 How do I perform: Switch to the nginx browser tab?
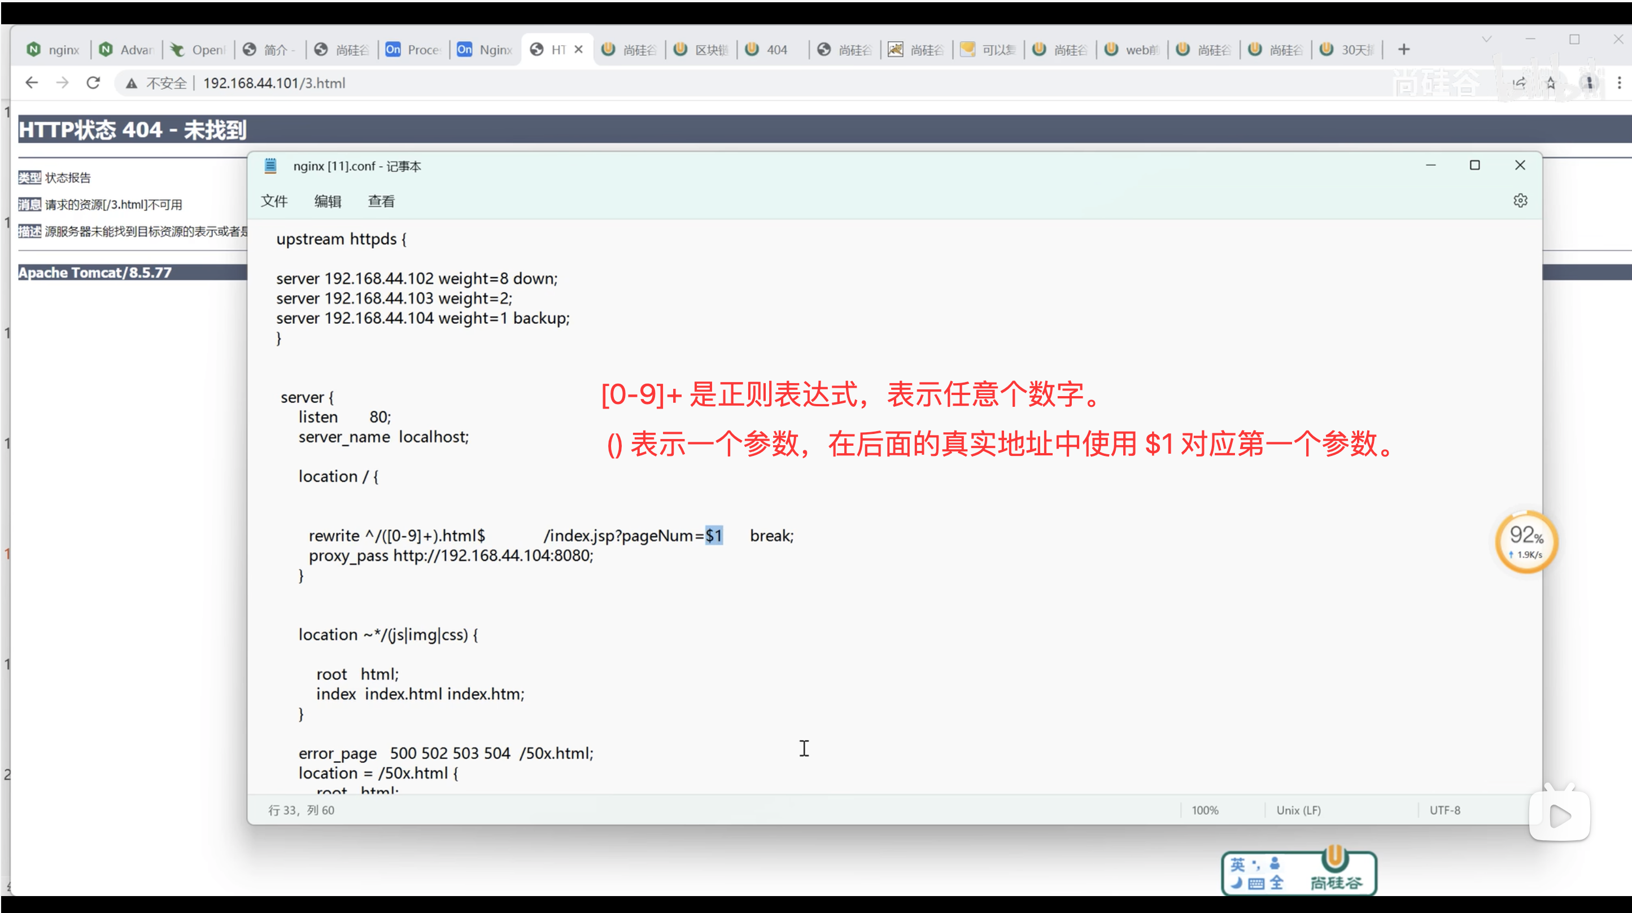coord(54,50)
